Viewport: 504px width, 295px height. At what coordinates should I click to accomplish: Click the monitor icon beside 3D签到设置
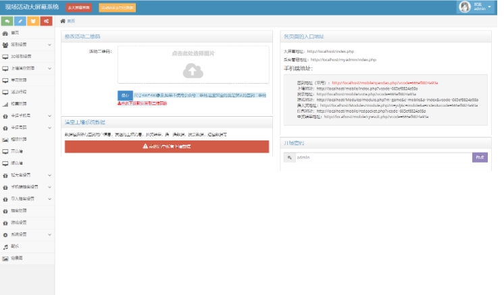point(5,57)
